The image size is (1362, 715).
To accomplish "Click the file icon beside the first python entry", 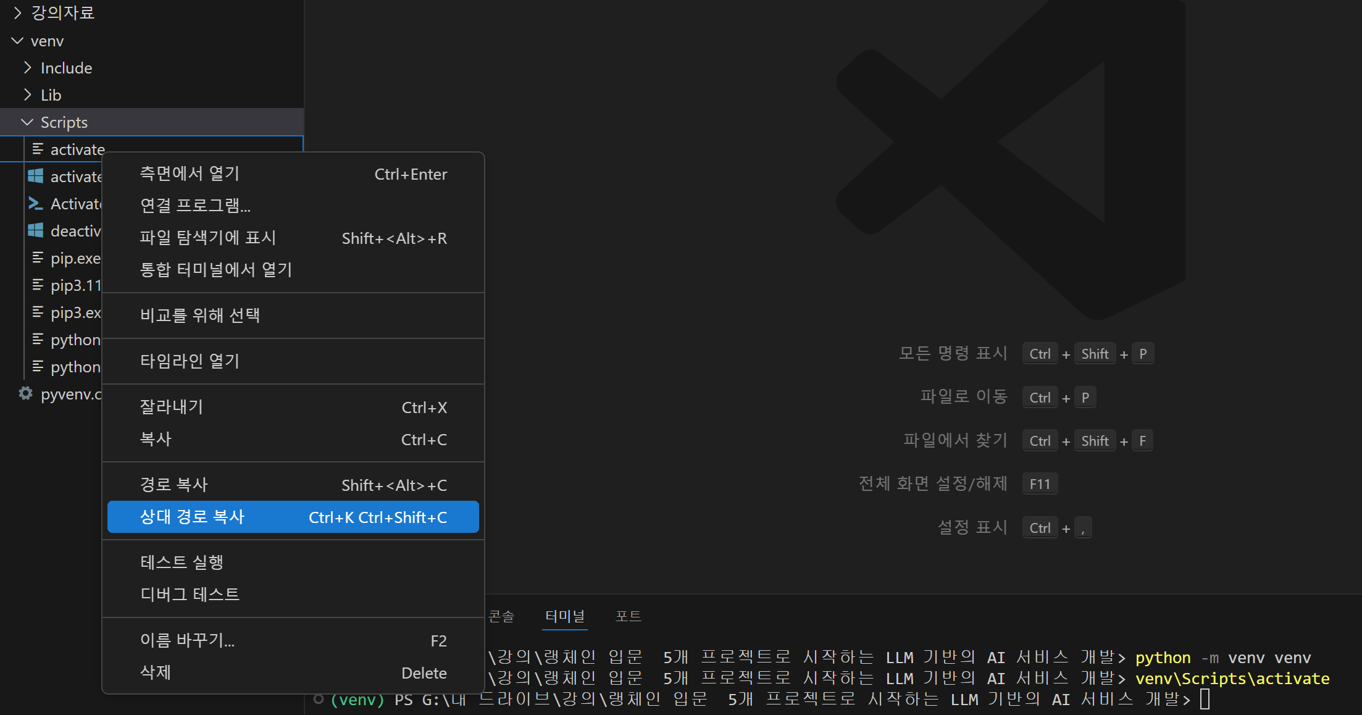I will [38, 339].
